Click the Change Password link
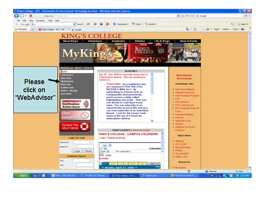This screenshot has height=199, width=265. [x=185, y=92]
